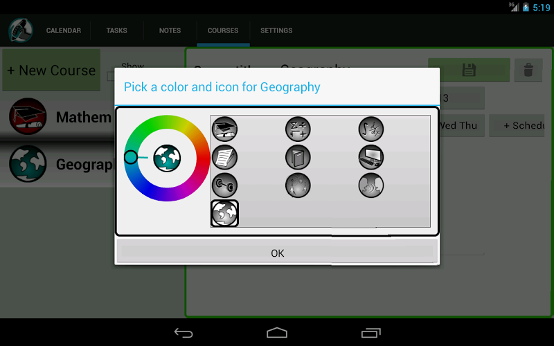This screenshot has height=346, width=554.
Task: Open the Calendar tab
Action: click(x=64, y=30)
